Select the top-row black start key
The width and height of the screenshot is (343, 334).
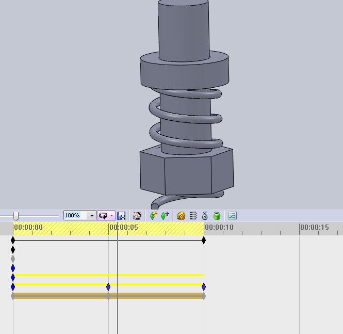[13, 241]
